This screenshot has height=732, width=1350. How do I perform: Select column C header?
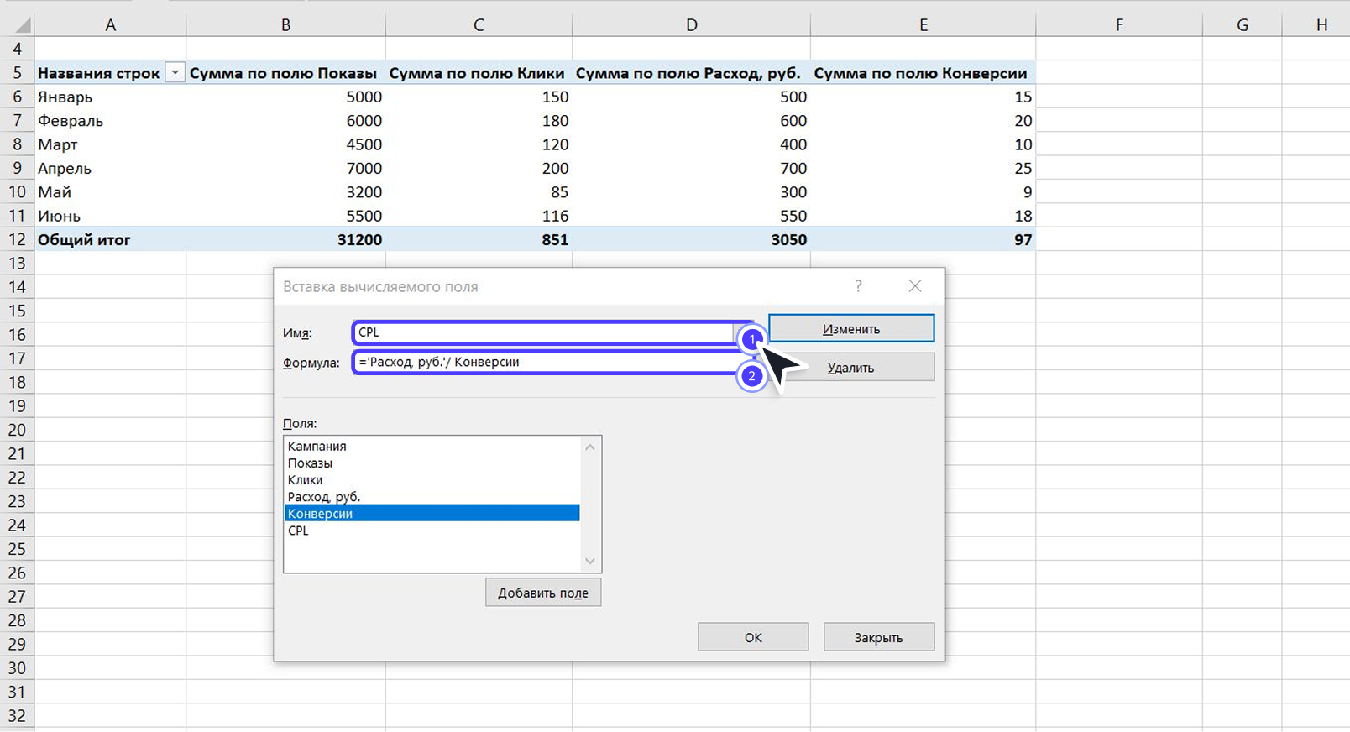[x=479, y=25]
